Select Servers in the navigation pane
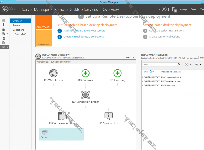The width and height of the screenshot is (204, 150). point(17,25)
